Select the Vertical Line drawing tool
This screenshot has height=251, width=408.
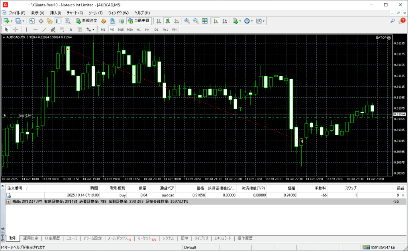coord(26,29)
